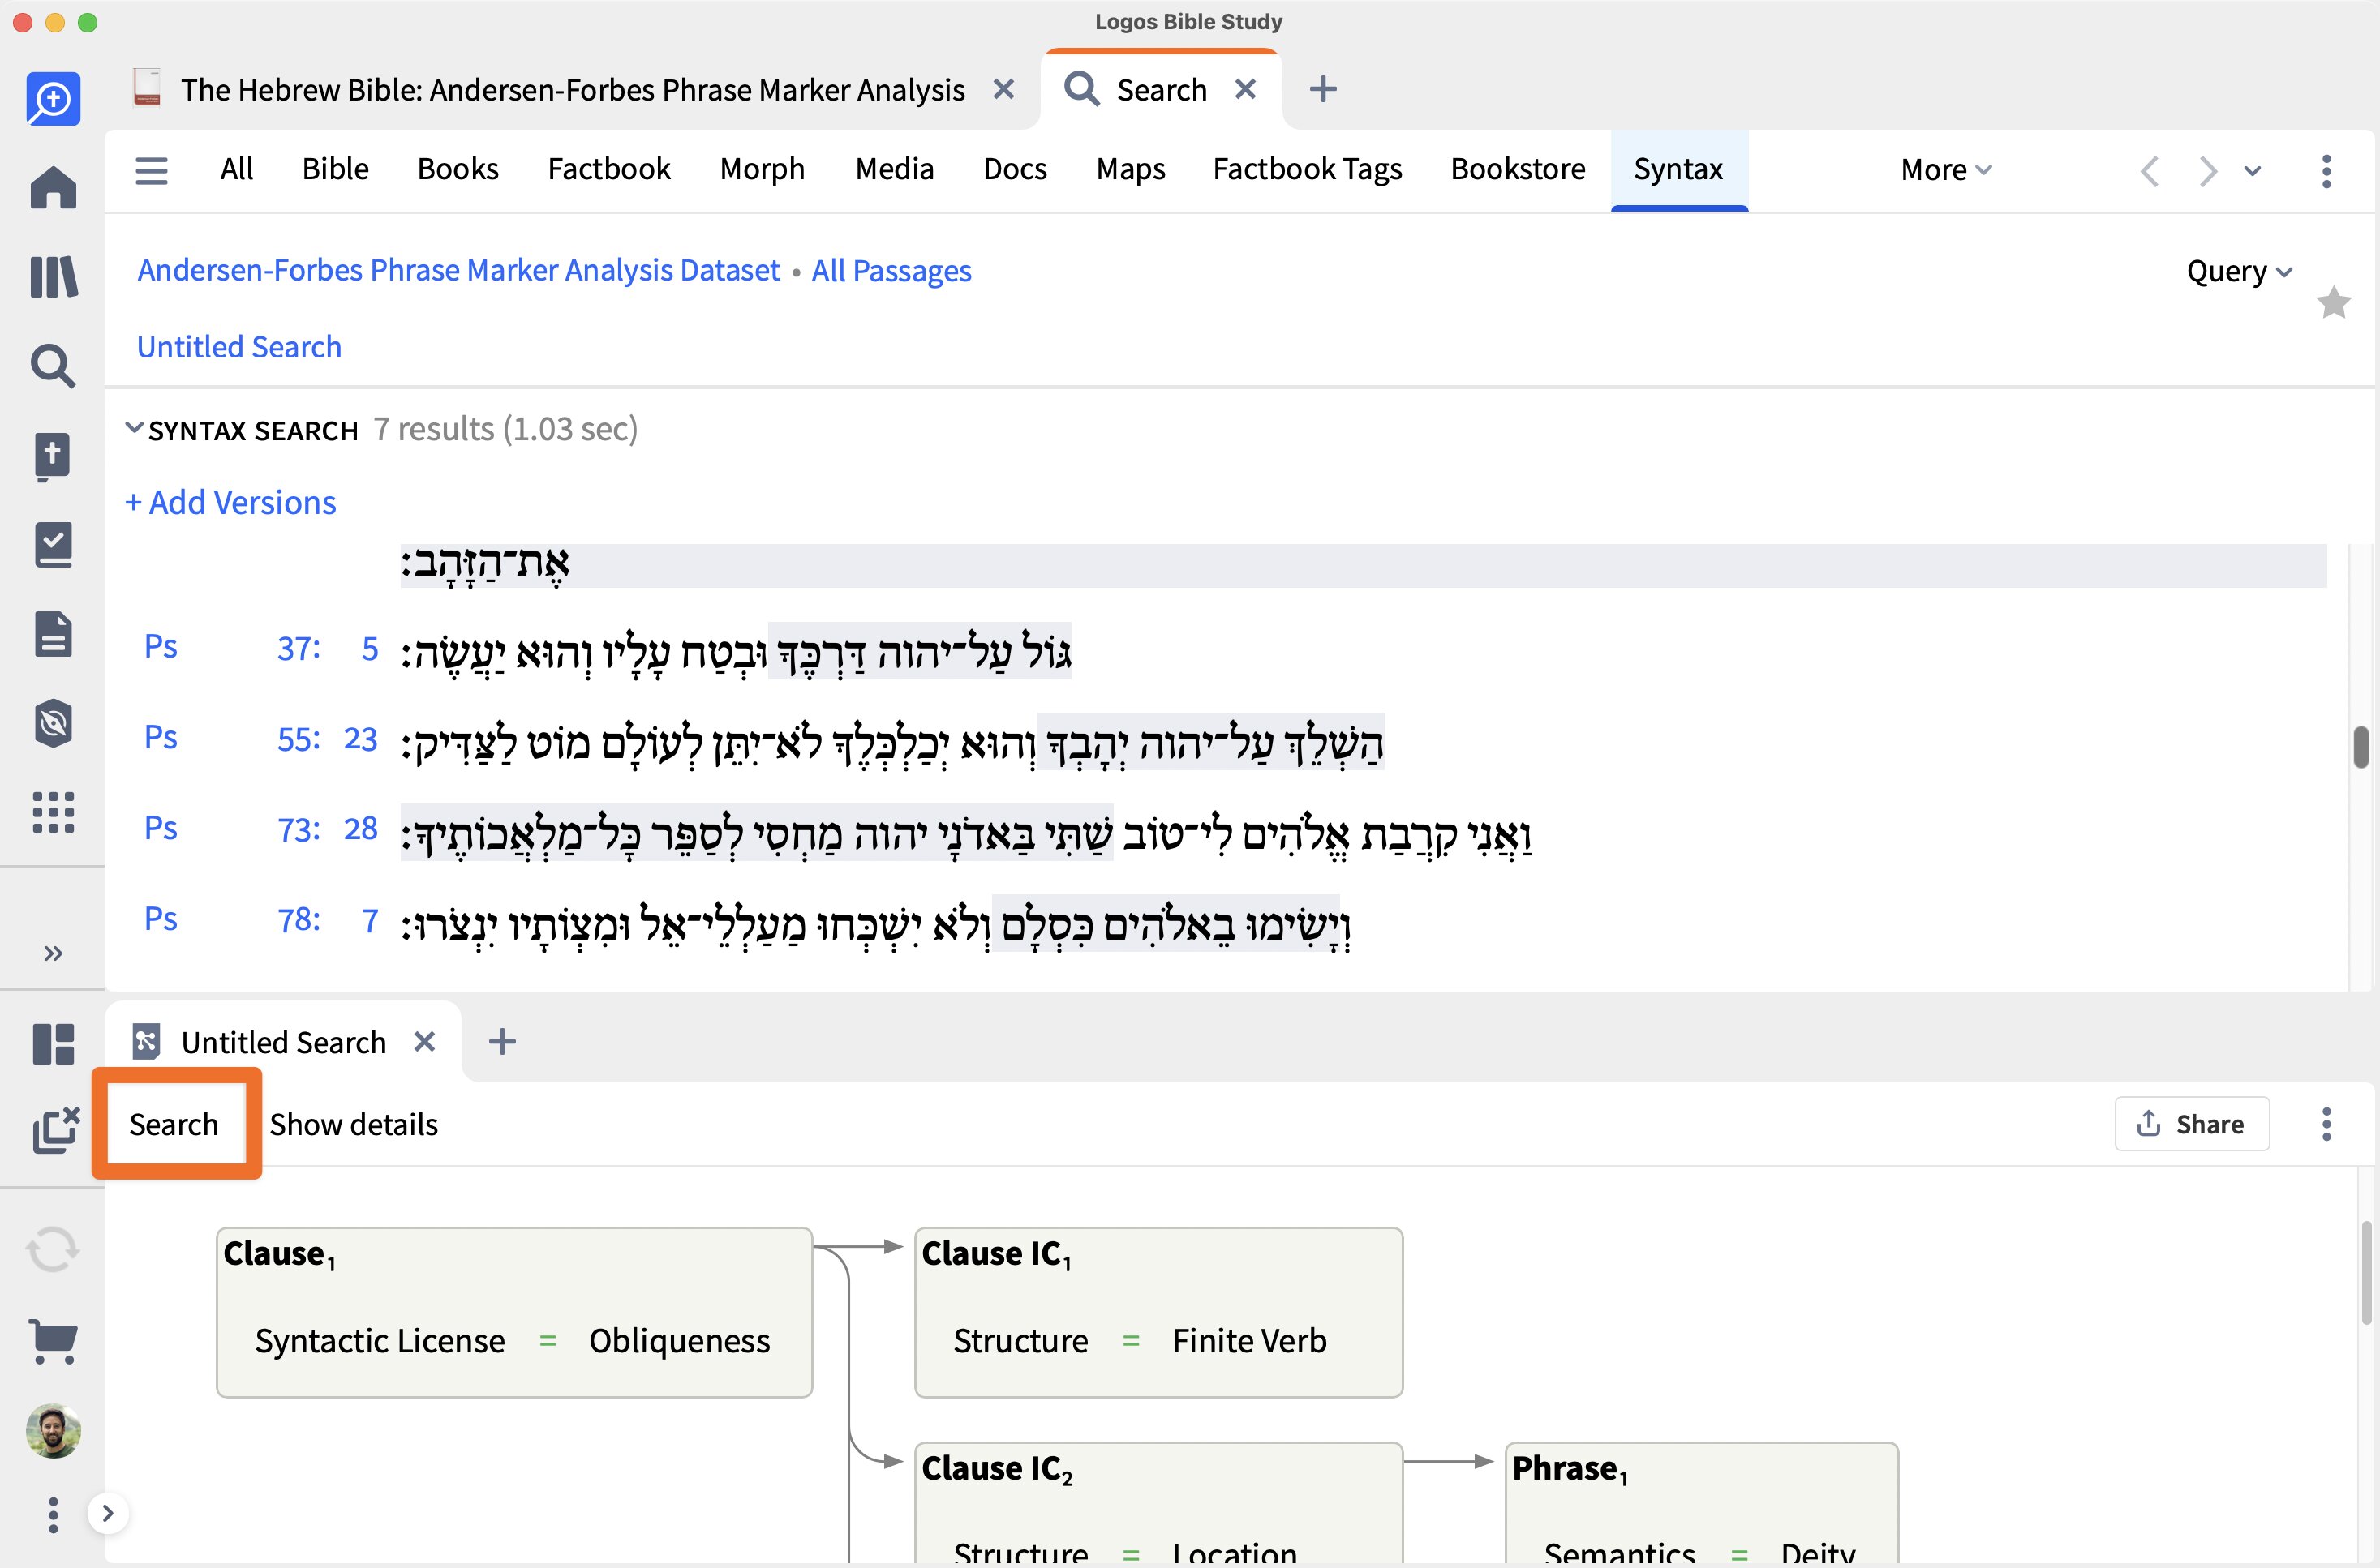The height and width of the screenshot is (1568, 2380).
Task: Click the Untitled Search link
Action: pos(239,346)
